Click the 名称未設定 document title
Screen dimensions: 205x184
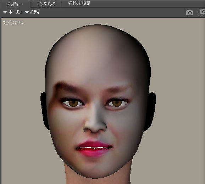(x=79, y=4)
